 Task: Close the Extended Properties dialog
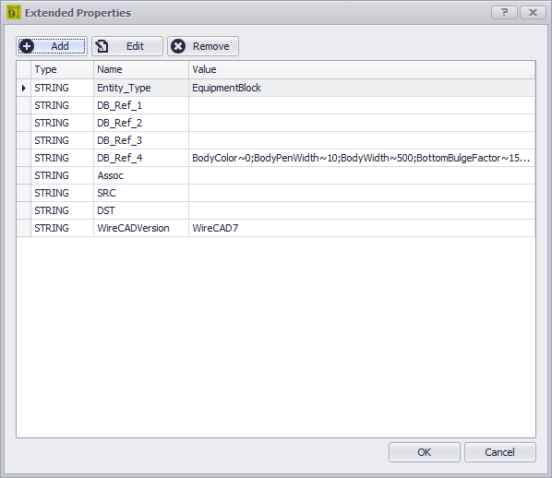[x=533, y=13]
